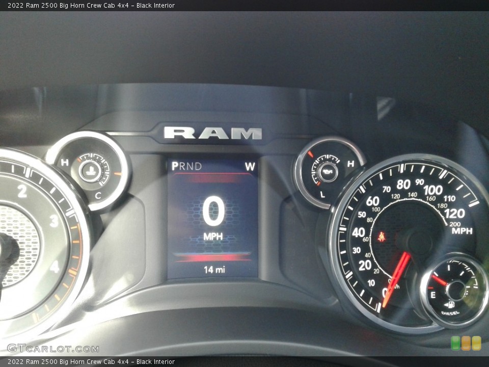Screen dimensions: 489x367
Task: Click the 60 mark on the speedometer
Action: click(372, 201)
